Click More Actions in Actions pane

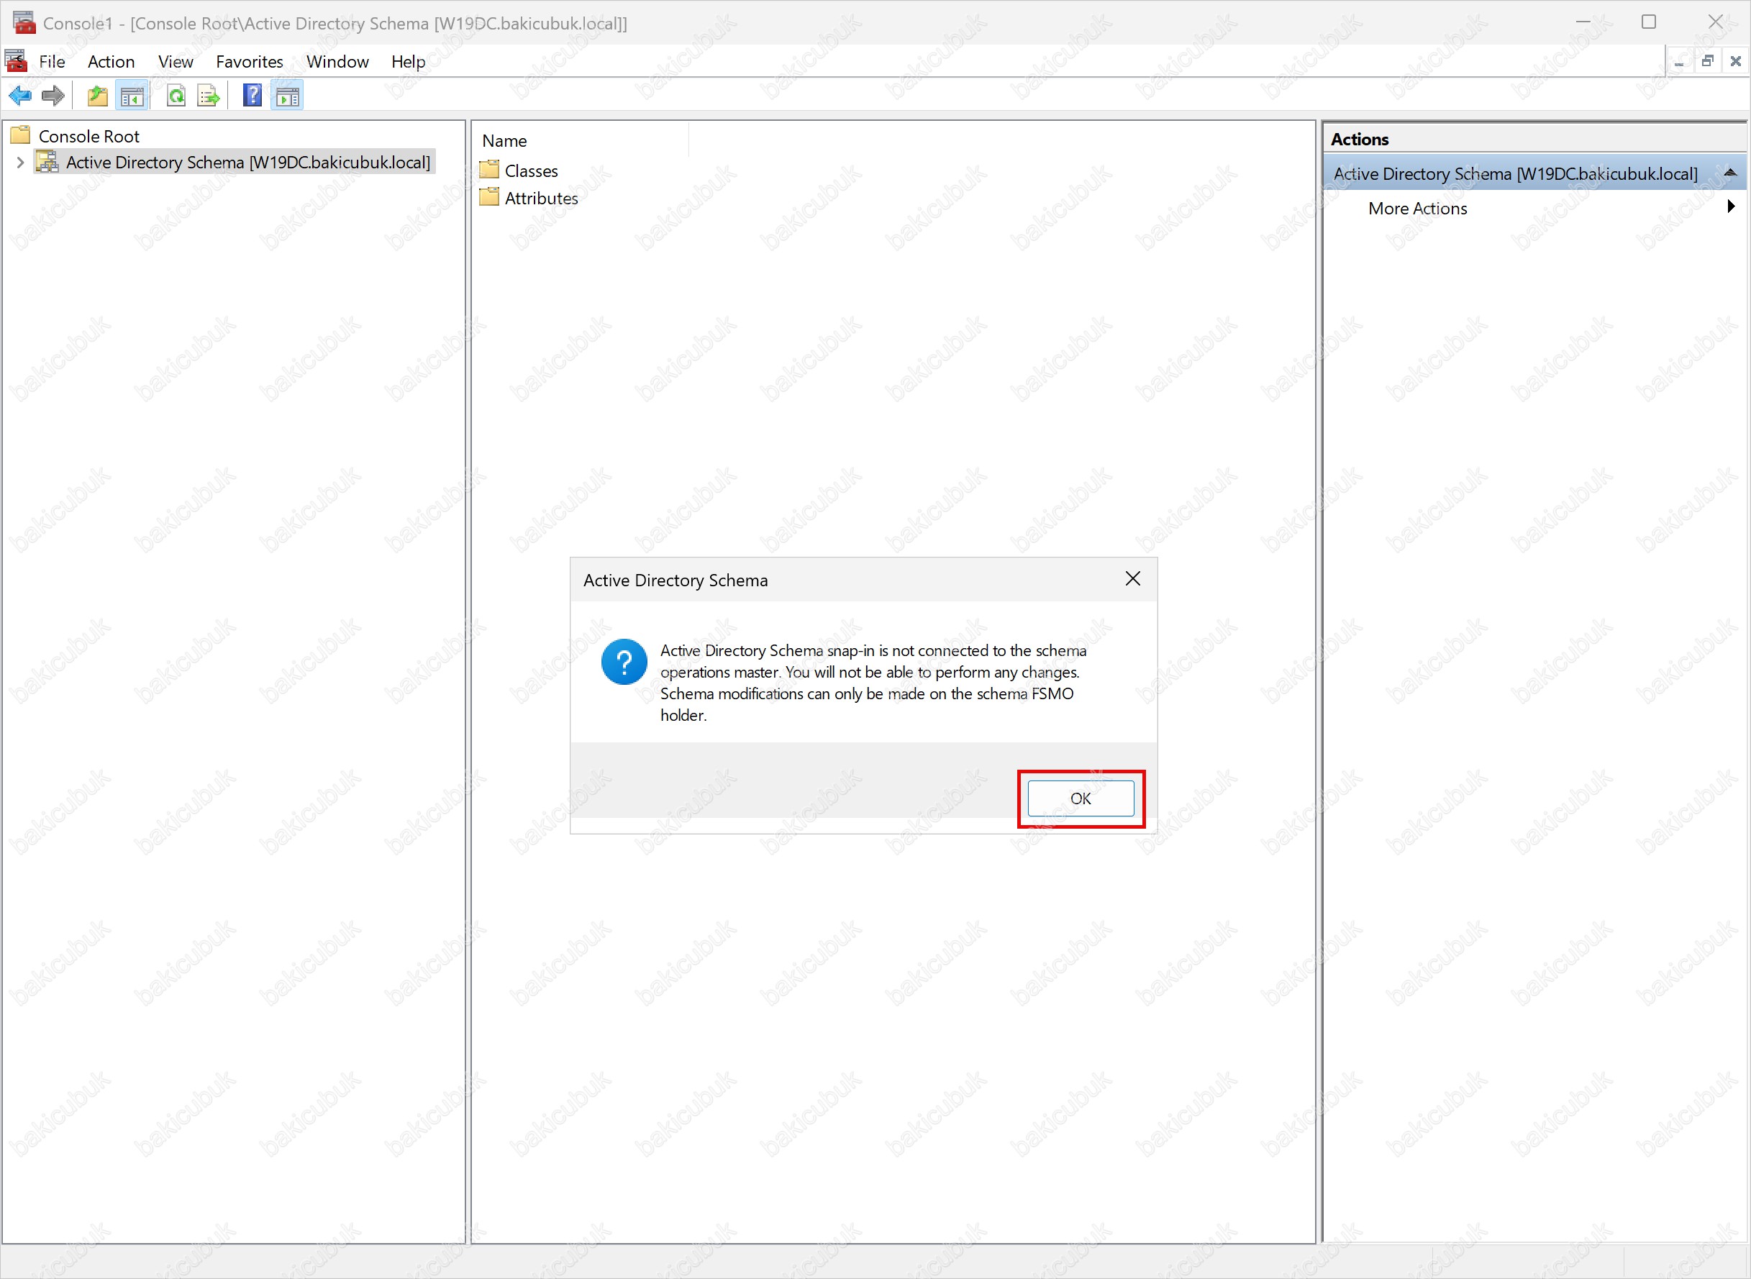(x=1417, y=209)
